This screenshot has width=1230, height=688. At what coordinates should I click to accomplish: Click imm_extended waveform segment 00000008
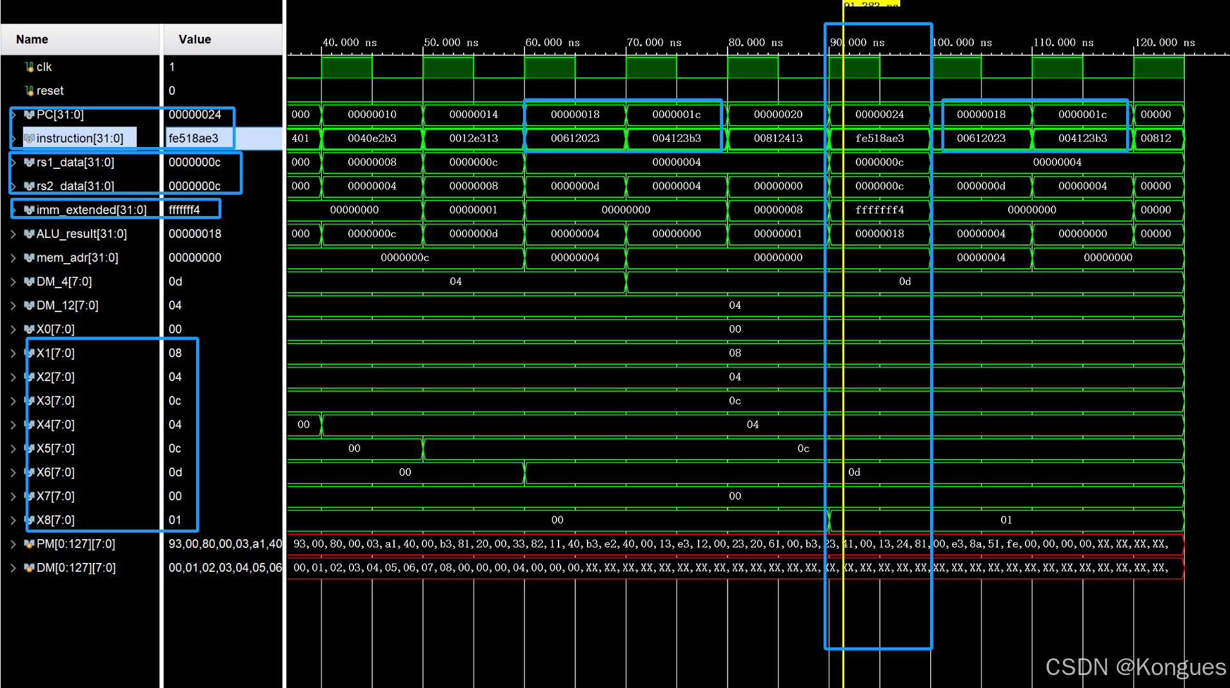click(779, 210)
